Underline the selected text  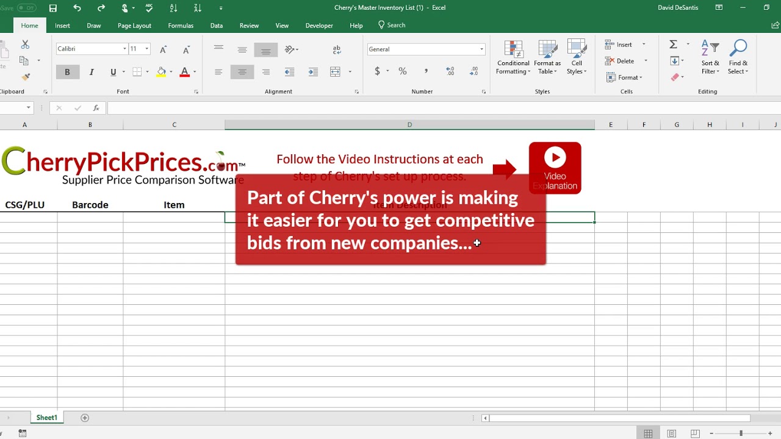tap(113, 72)
